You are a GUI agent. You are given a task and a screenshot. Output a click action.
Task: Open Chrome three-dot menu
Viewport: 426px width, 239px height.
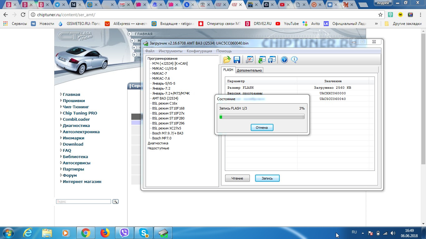click(x=420, y=15)
